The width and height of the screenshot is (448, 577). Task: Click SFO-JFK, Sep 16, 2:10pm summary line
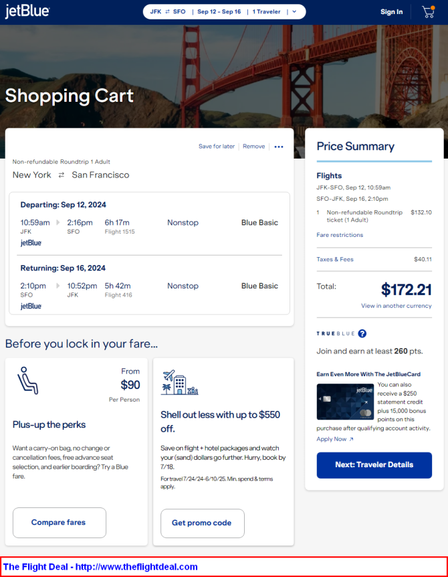click(x=352, y=199)
